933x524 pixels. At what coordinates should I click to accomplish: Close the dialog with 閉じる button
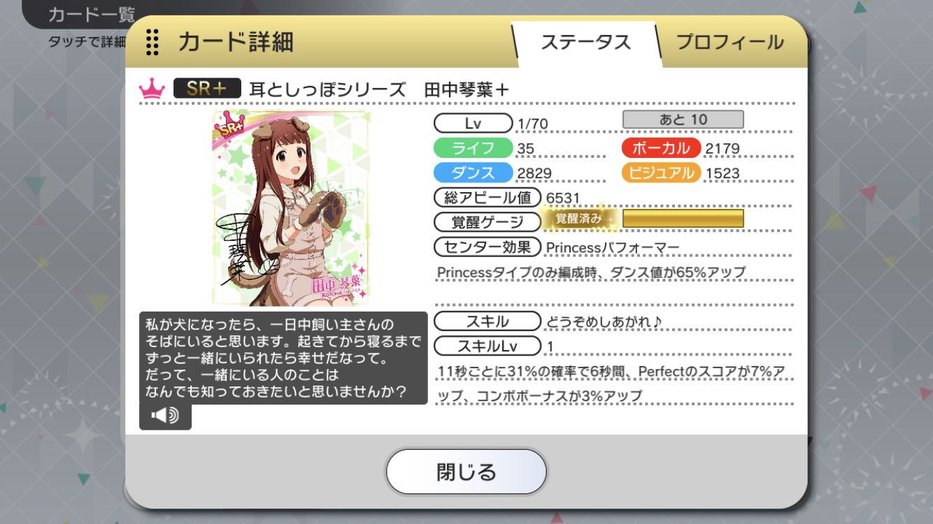point(467,472)
